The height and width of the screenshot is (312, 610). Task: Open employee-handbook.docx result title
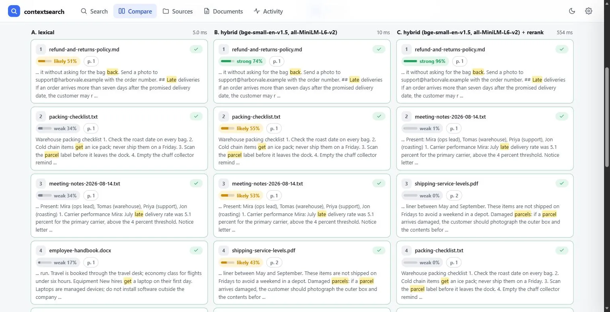click(80, 250)
